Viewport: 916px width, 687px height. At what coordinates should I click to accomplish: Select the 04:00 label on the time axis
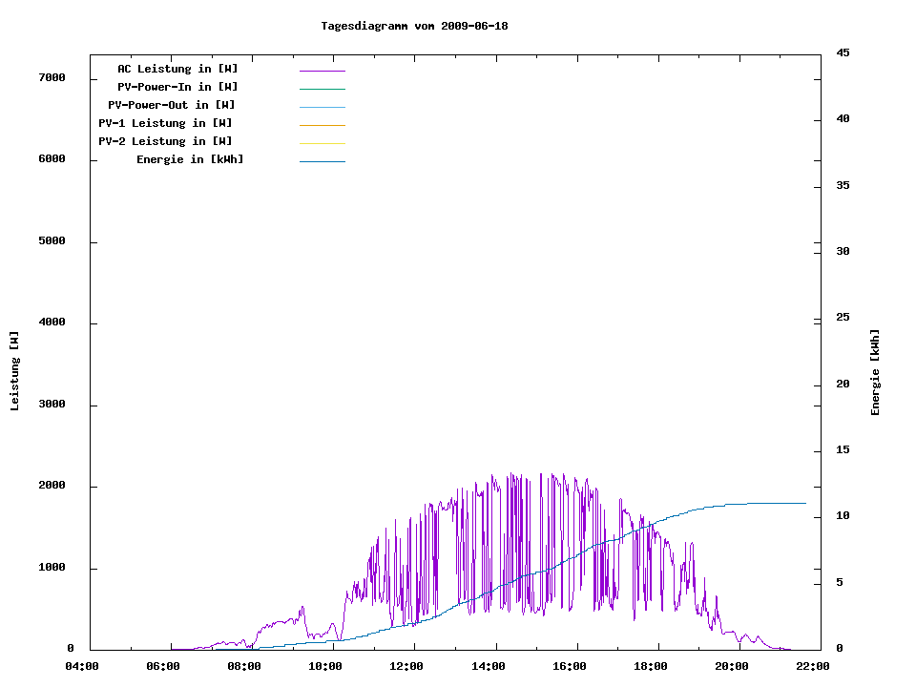pos(81,667)
